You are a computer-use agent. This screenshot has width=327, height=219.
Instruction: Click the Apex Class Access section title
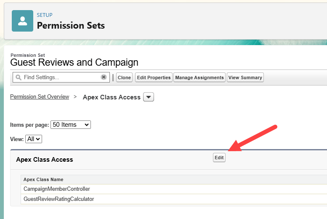[x=45, y=160]
